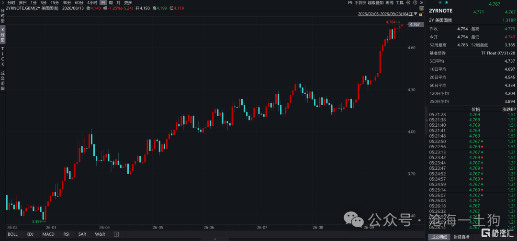Enable the MACD indicator

tap(48, 234)
